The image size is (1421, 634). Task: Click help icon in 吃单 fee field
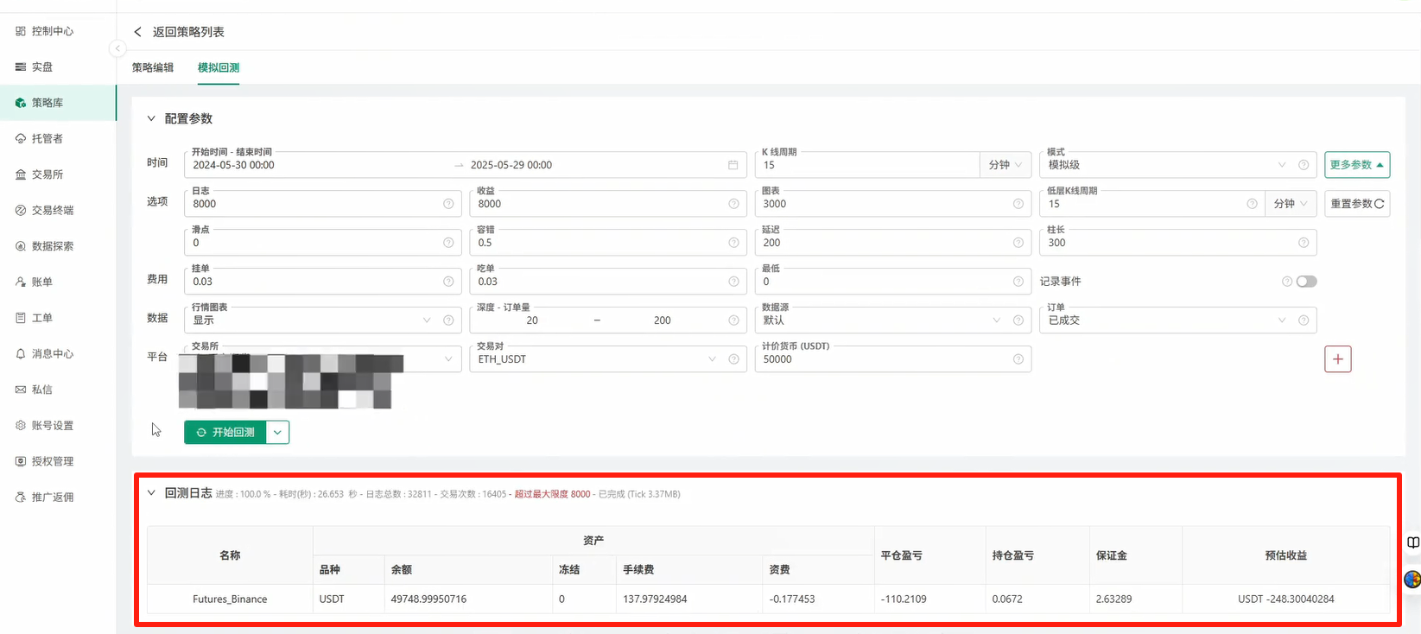point(733,282)
